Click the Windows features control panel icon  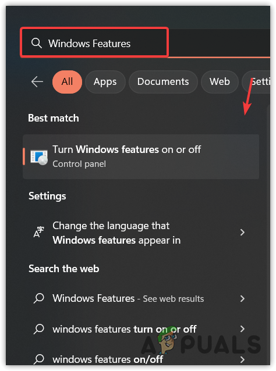[x=39, y=157]
